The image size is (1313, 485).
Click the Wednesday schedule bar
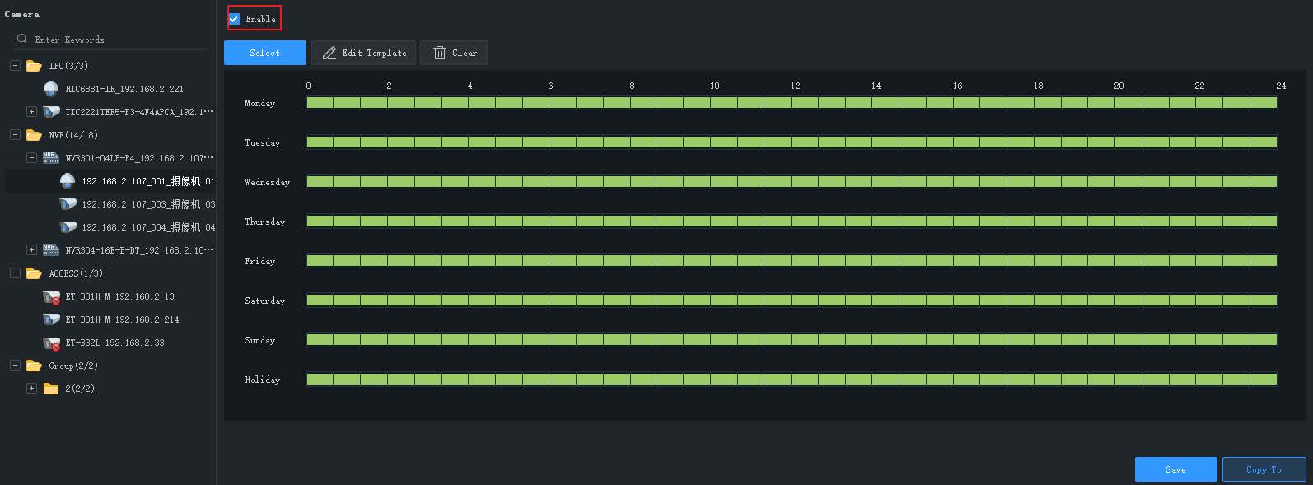(x=792, y=182)
